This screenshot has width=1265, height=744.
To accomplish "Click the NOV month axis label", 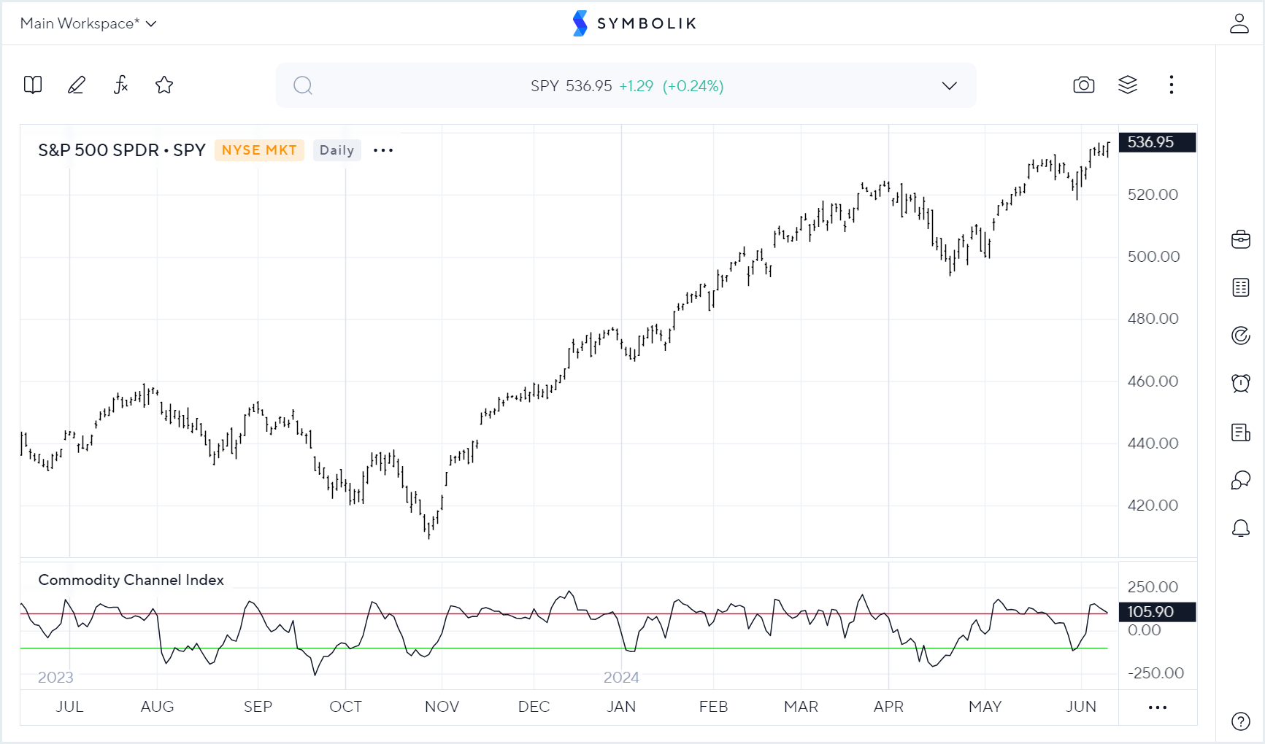I will 442,707.
